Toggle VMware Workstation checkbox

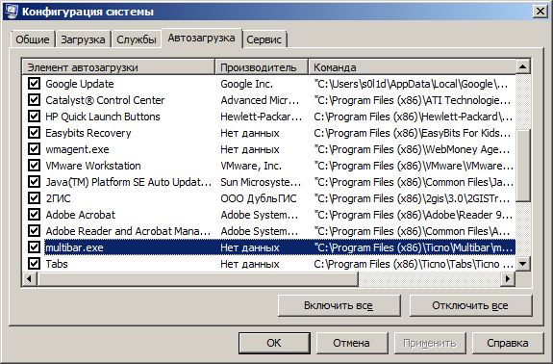tap(34, 166)
